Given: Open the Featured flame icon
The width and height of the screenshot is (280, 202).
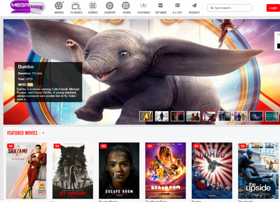Looking at the screenshot, I should pyautogui.click(x=144, y=5).
